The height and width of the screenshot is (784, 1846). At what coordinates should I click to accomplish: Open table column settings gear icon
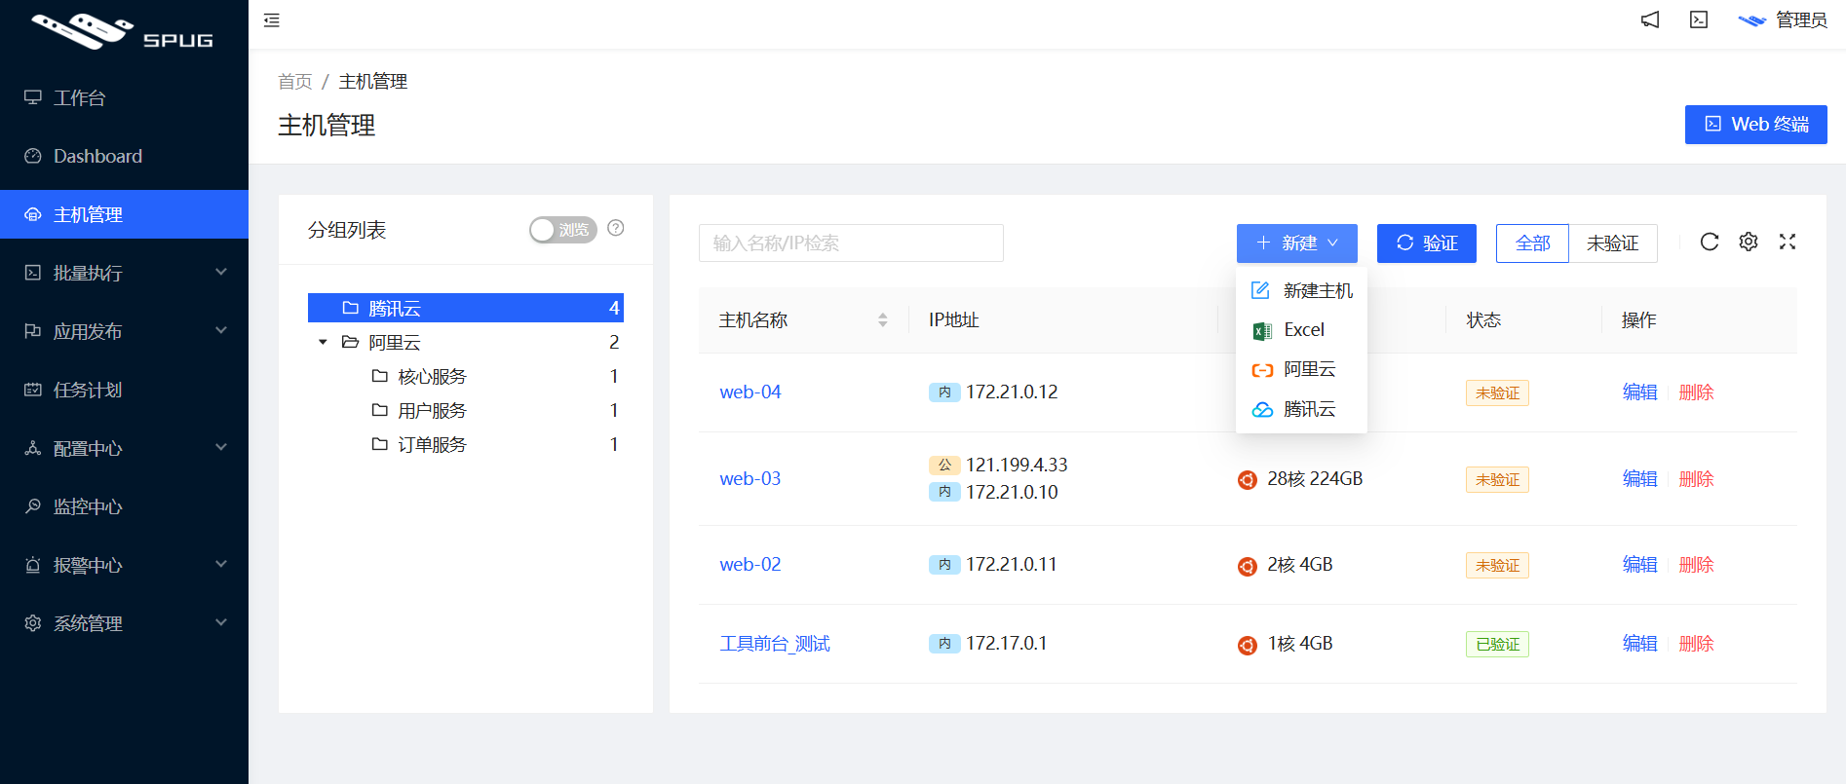(x=1749, y=243)
